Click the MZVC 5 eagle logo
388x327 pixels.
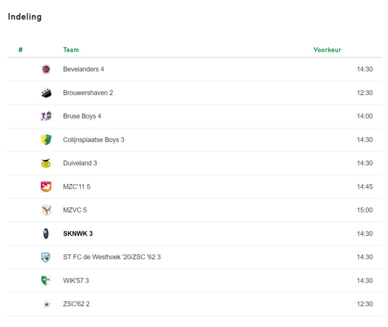pyautogui.click(x=46, y=210)
